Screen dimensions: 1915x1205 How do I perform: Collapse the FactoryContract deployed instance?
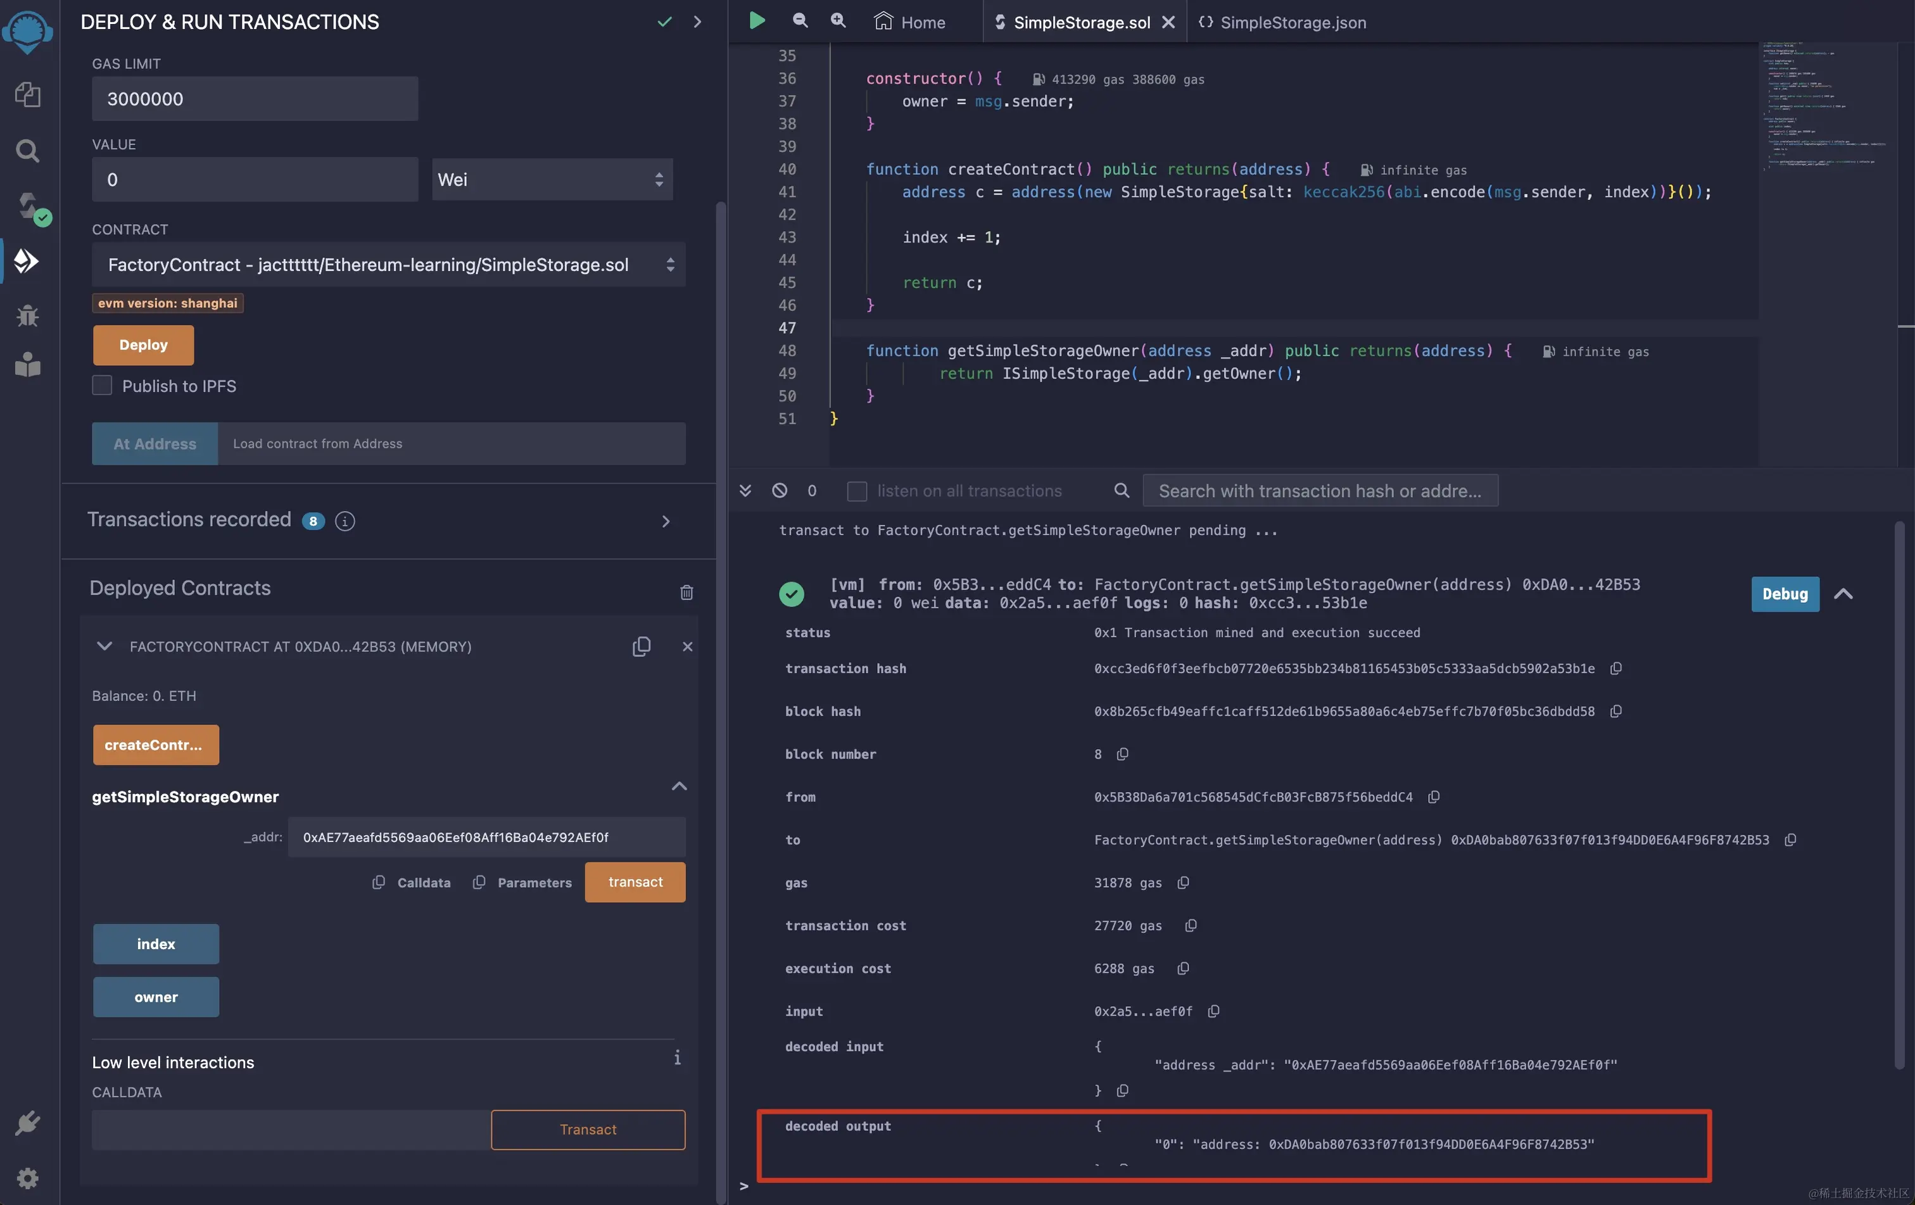coord(104,646)
